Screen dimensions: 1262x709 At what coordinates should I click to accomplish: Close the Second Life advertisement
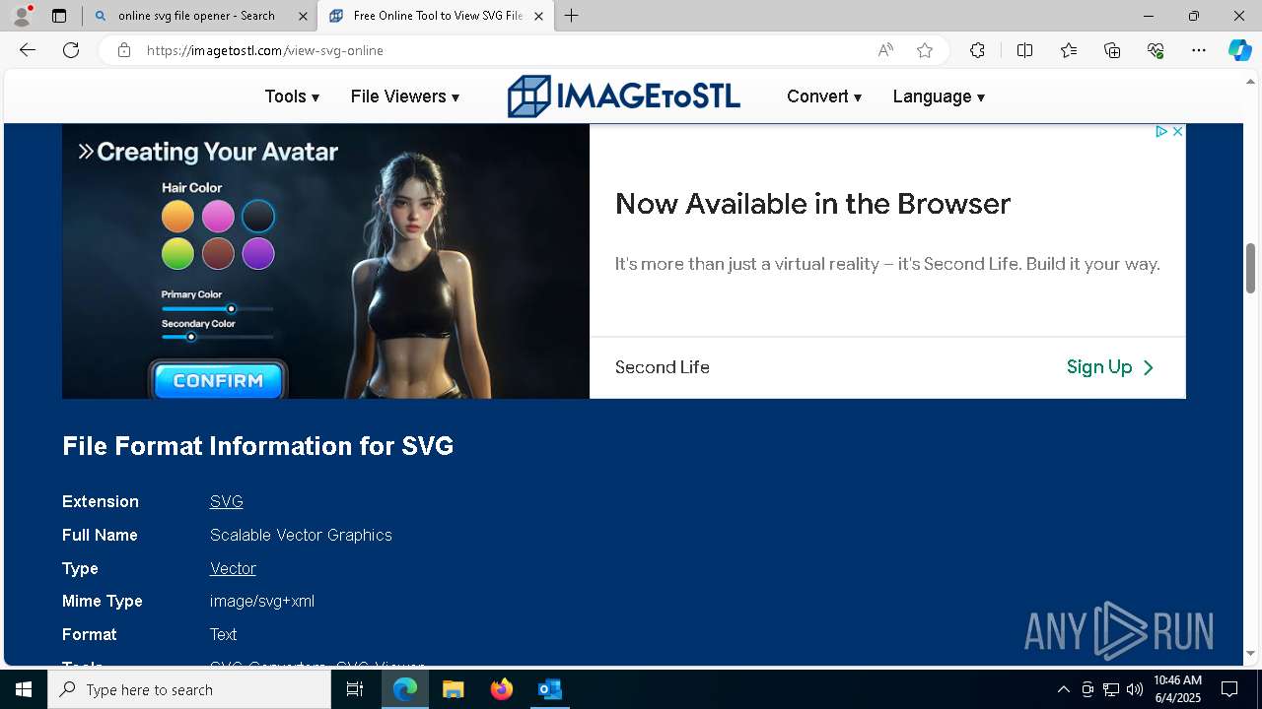[1177, 131]
